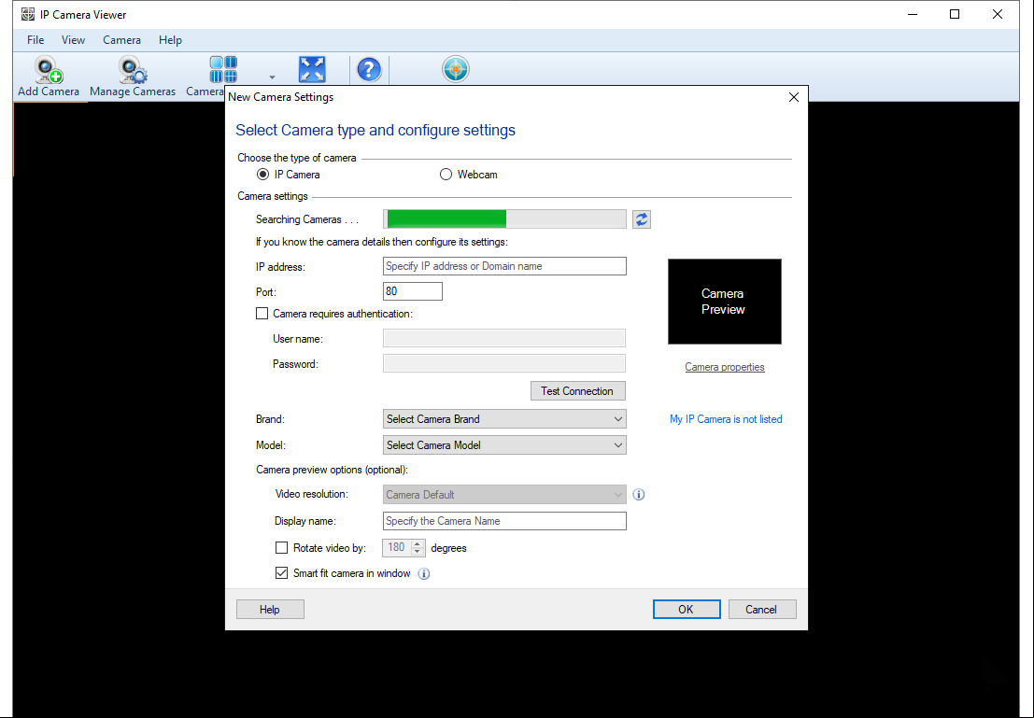
Task: Click the rotation degrees value field showing 180
Action: [397, 547]
